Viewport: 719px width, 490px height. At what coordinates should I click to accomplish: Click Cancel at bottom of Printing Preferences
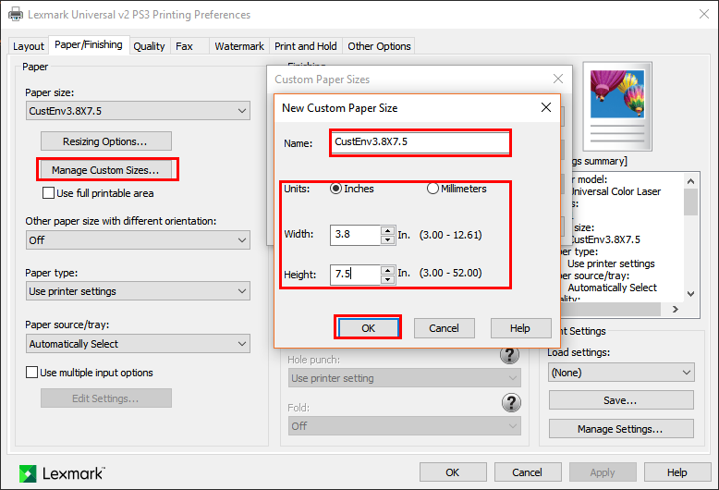pyautogui.click(x=528, y=472)
